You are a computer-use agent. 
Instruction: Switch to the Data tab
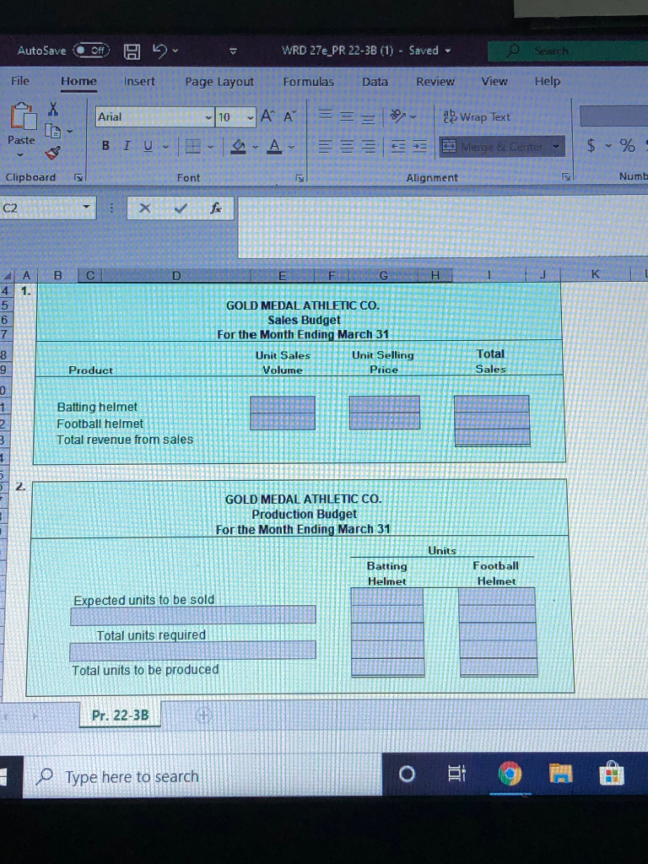click(375, 82)
